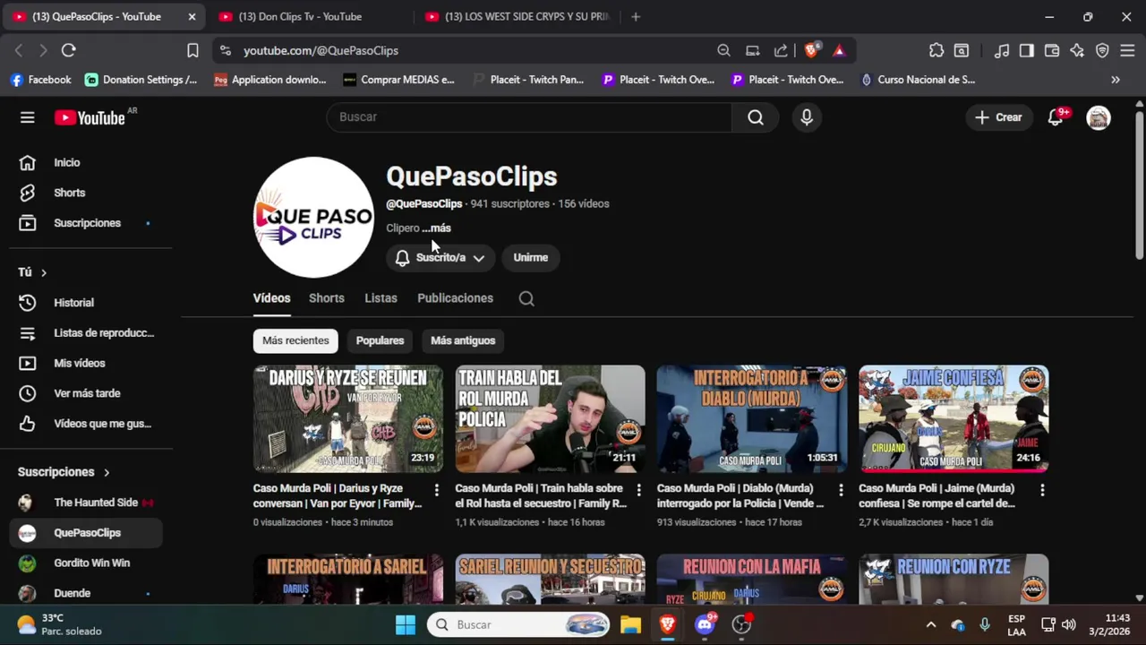Expand the Tú section chevron

[43, 272]
